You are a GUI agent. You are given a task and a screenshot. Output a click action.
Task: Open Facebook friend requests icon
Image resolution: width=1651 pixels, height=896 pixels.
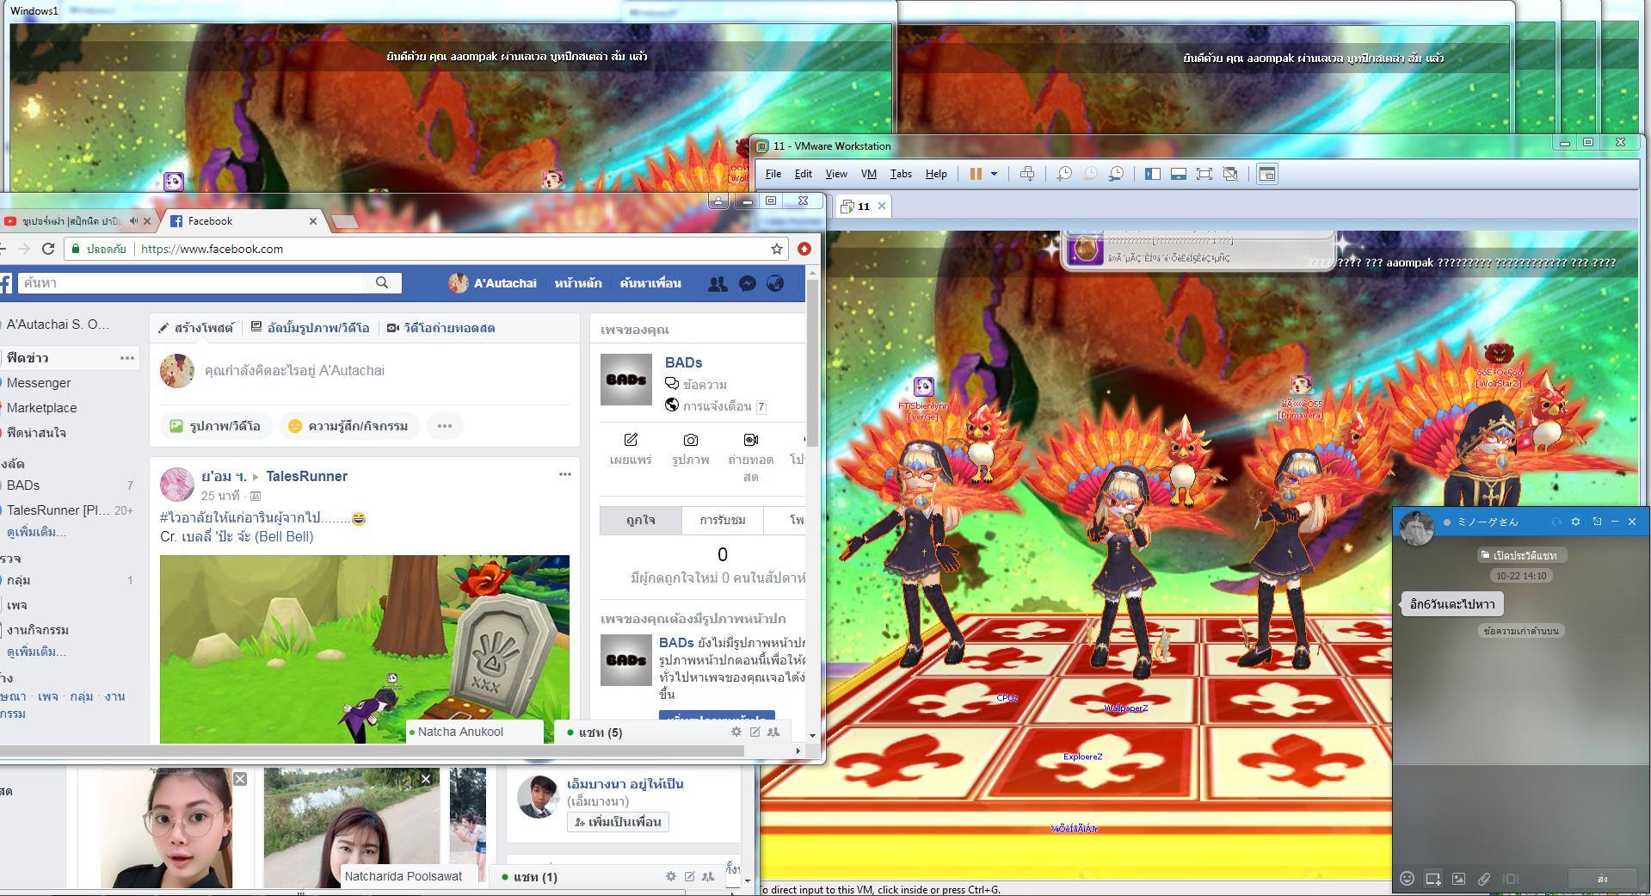tap(718, 283)
